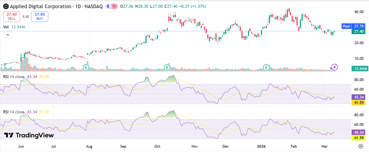The width and height of the screenshot is (369, 152).
Task: Open chart settings gear icon
Action: pyautogui.click(x=361, y=146)
